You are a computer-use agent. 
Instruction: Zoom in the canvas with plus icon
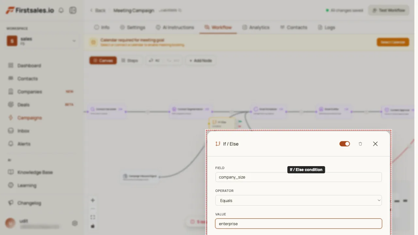tap(93, 200)
